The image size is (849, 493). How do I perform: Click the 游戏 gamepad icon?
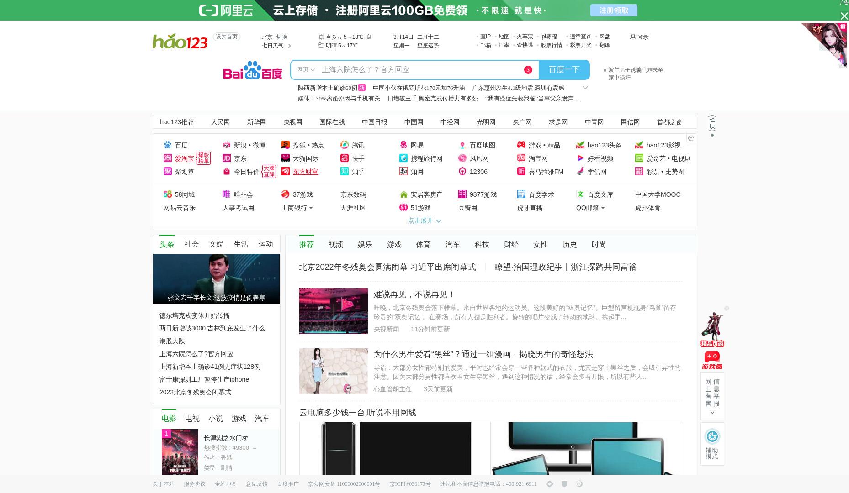pyautogui.click(x=521, y=145)
